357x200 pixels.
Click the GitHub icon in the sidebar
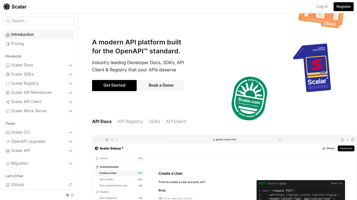coord(8,185)
